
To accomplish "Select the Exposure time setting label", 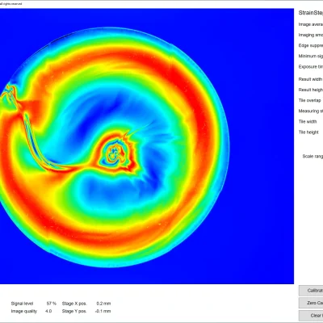I will (x=311, y=67).
